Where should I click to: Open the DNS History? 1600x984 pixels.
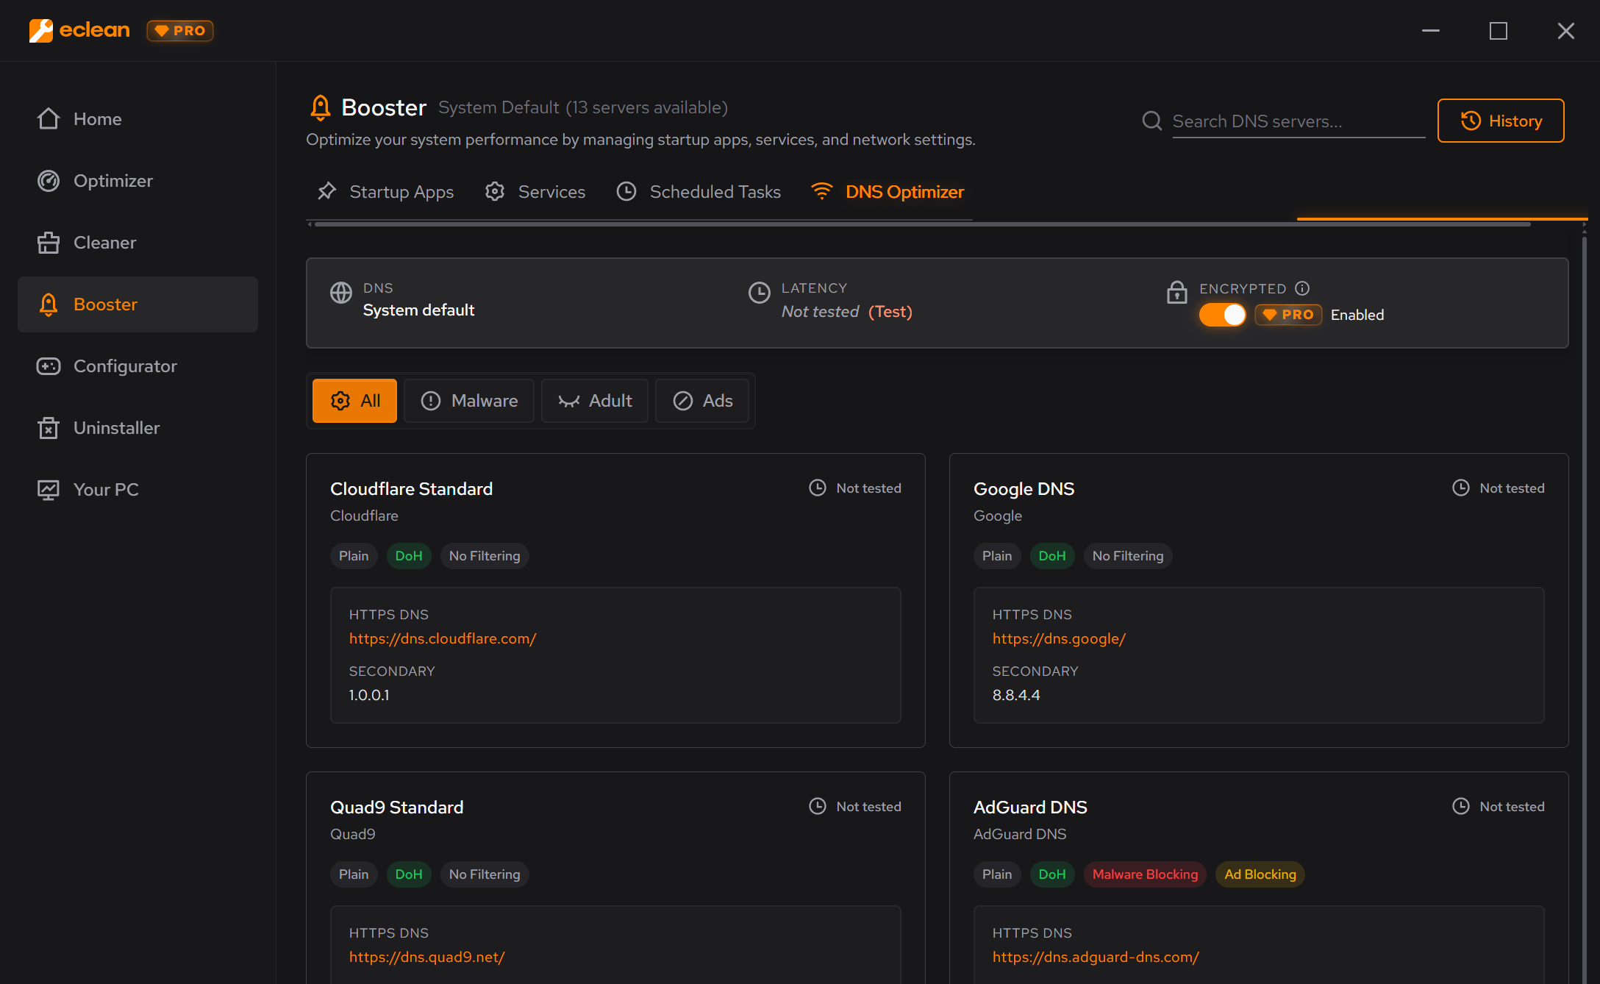tap(1501, 121)
